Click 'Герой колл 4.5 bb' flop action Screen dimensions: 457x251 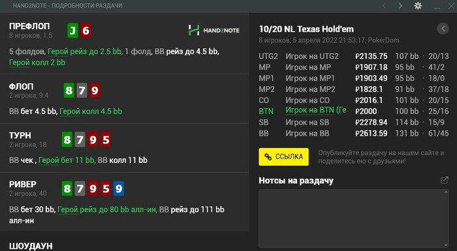tap(91, 111)
